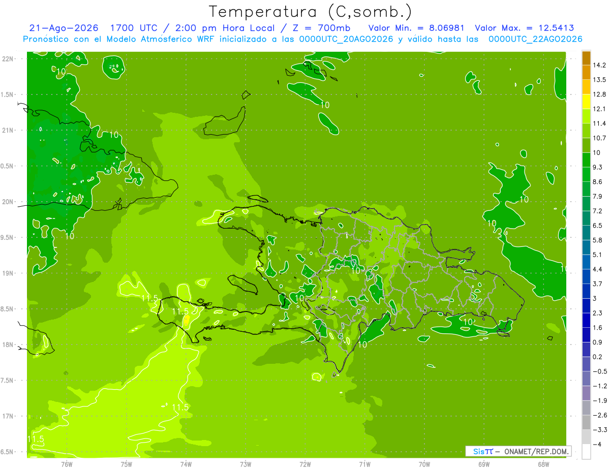This screenshot has height=471, width=610.
Task: Pick the white swatch below -4 on colorbar
Action: coord(586,452)
